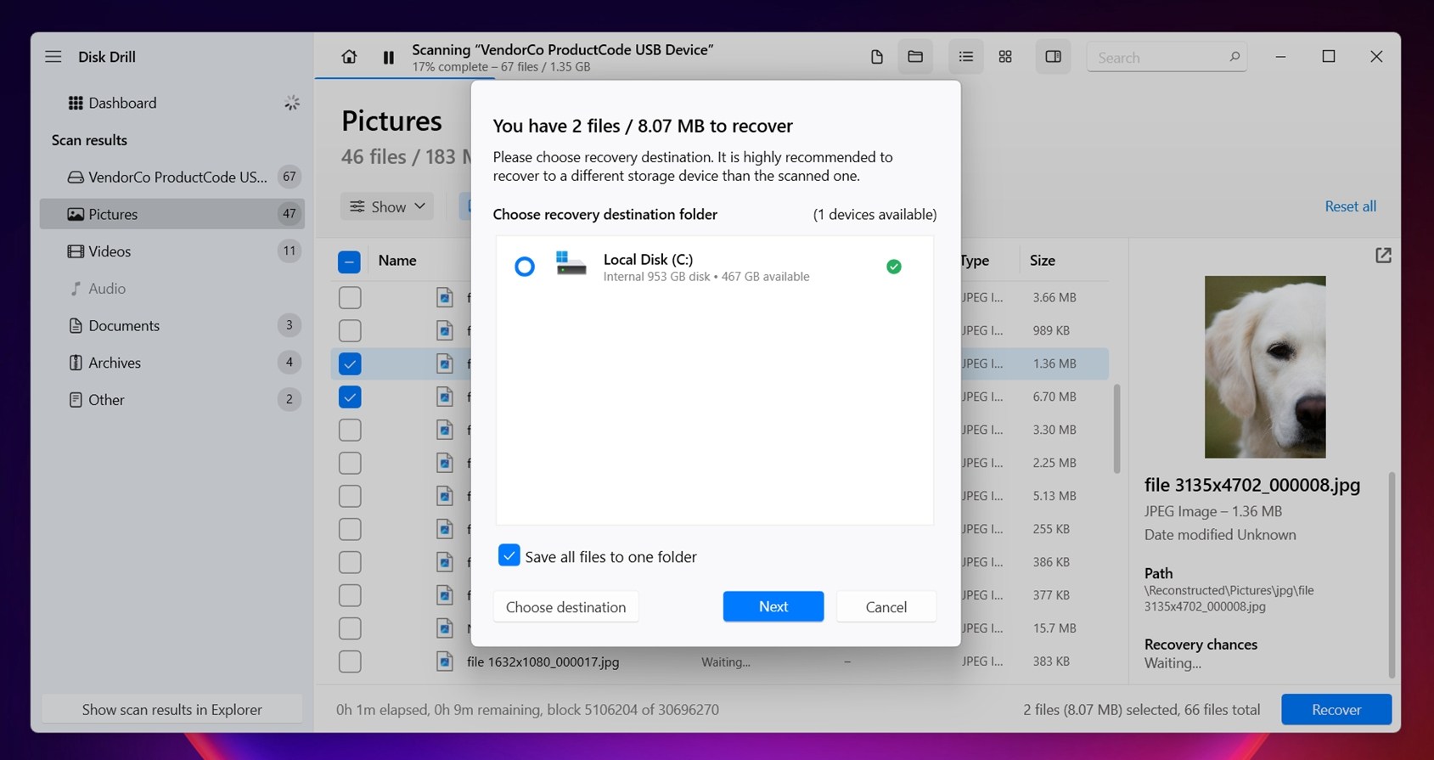Image resolution: width=1434 pixels, height=760 pixels.
Task: Switch to folder view icon
Action: point(915,57)
